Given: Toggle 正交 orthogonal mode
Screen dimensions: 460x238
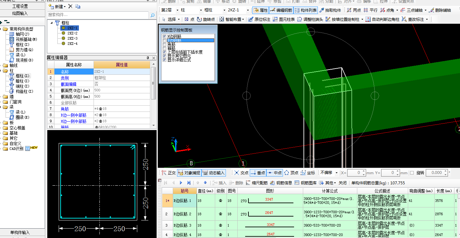Looking at the screenshot, I should click(169, 173).
